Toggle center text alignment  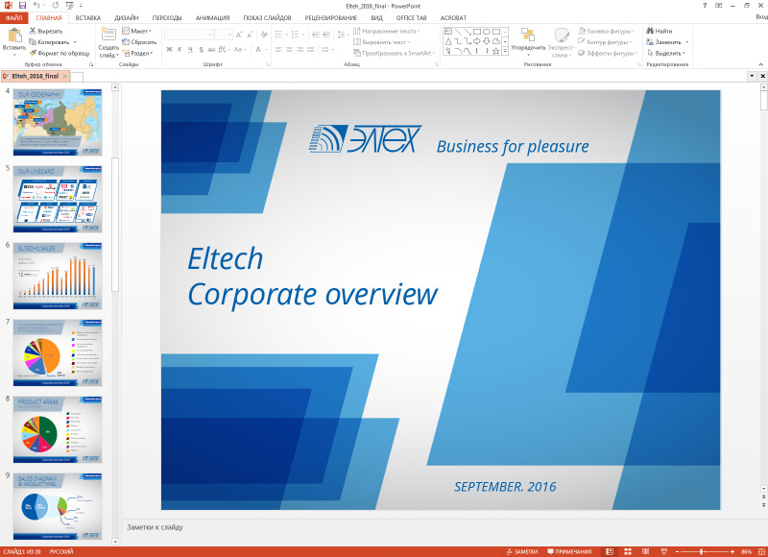289,50
